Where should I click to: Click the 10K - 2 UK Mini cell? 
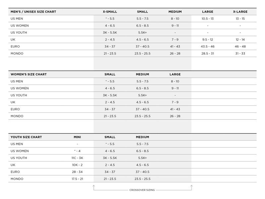pos(77,165)
